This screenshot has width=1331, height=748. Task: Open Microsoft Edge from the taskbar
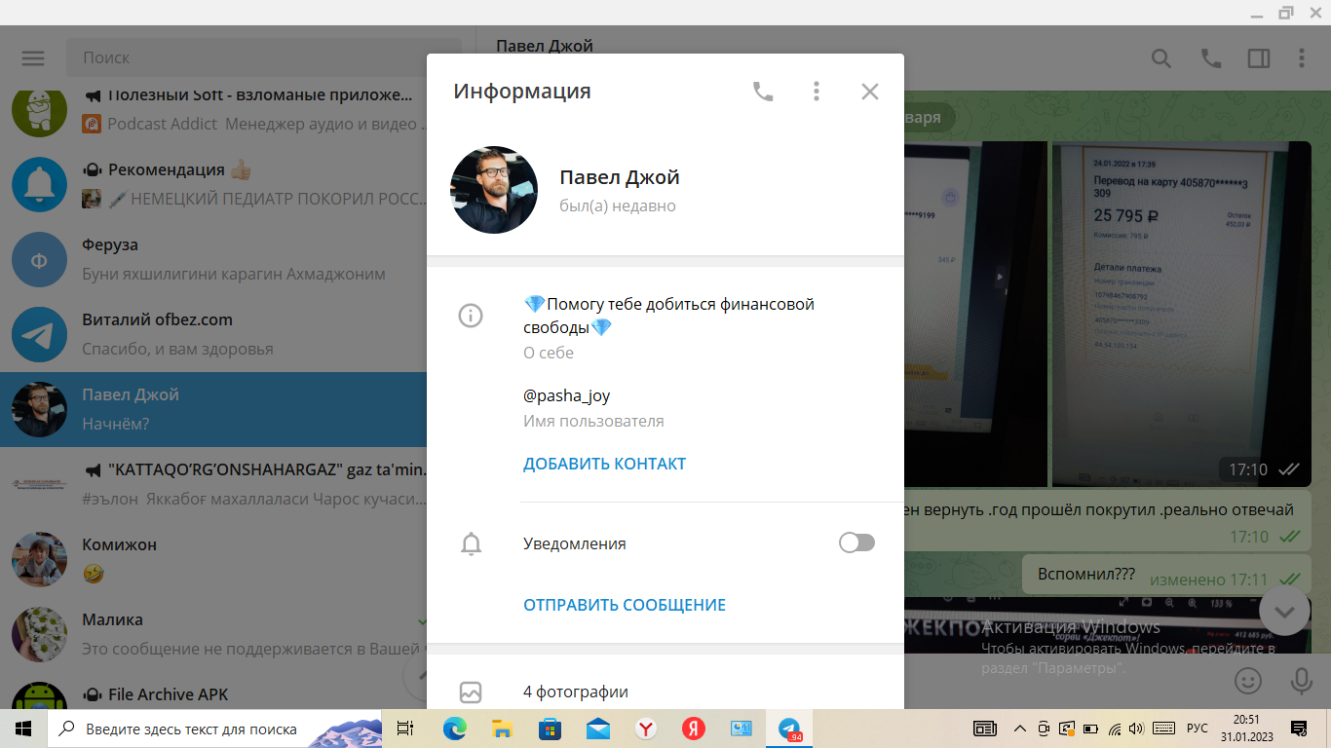[455, 729]
